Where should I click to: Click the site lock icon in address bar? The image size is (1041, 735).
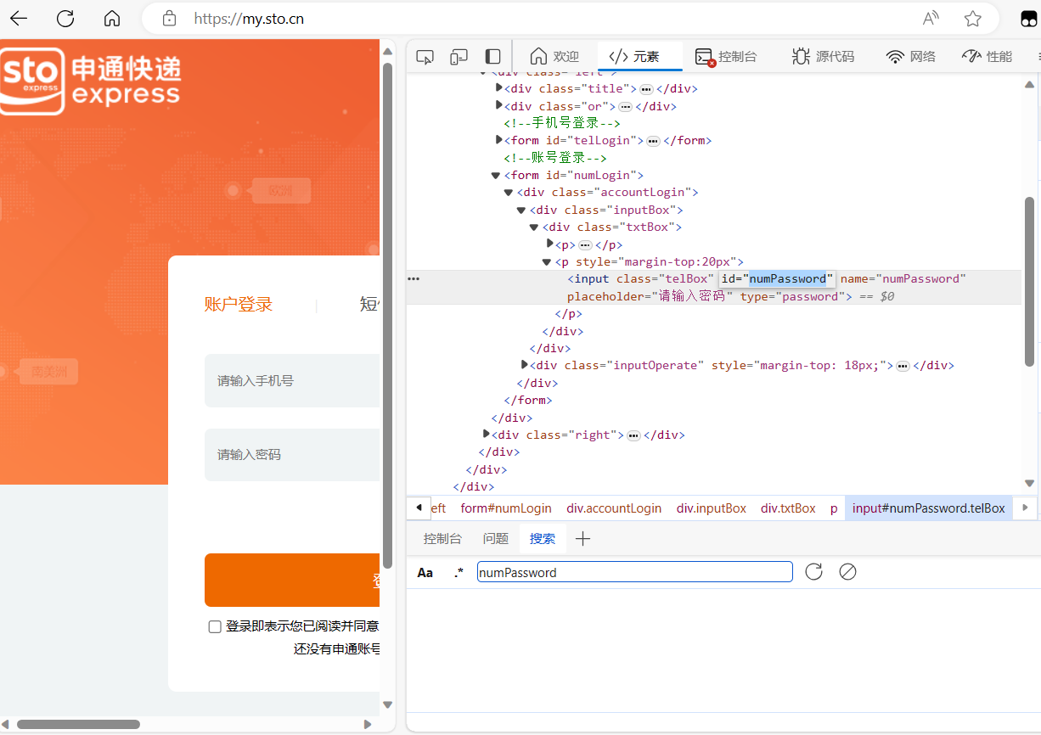[170, 19]
